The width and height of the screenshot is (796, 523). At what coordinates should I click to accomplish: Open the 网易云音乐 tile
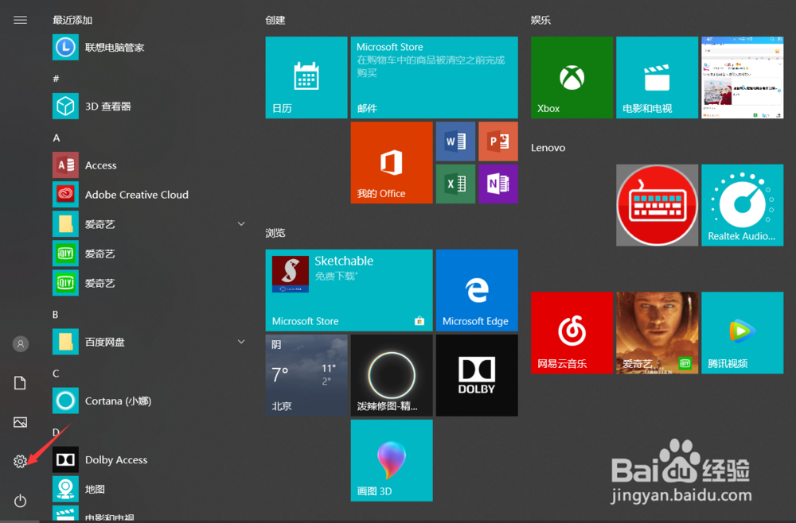(572, 333)
